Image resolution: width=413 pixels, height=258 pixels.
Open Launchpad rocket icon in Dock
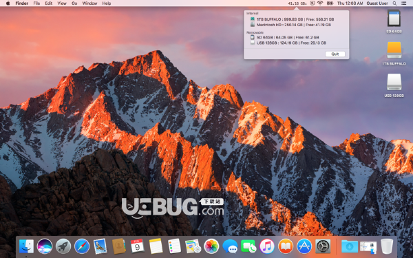pyautogui.click(x=63, y=246)
